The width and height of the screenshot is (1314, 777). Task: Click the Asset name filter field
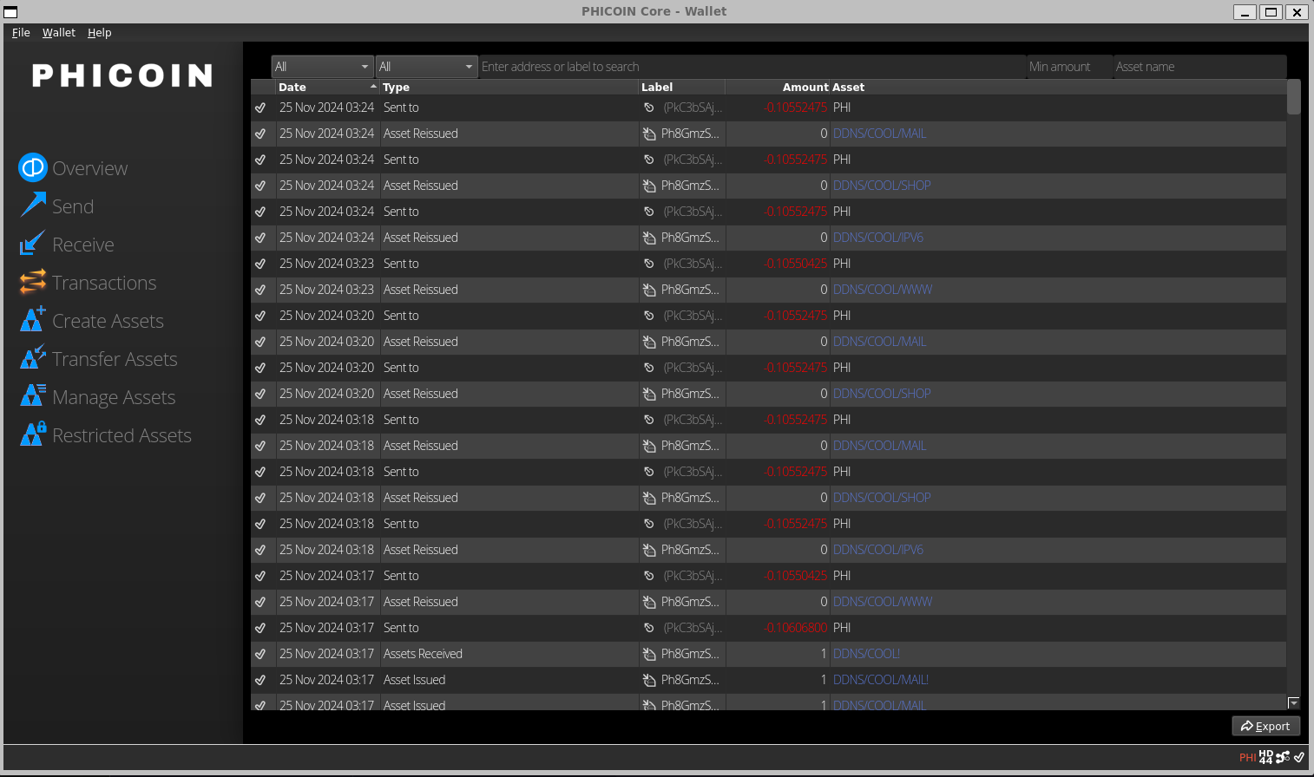[x=1199, y=67]
